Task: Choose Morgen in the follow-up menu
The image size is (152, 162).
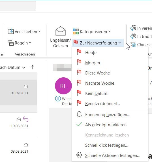Action: click(110, 63)
